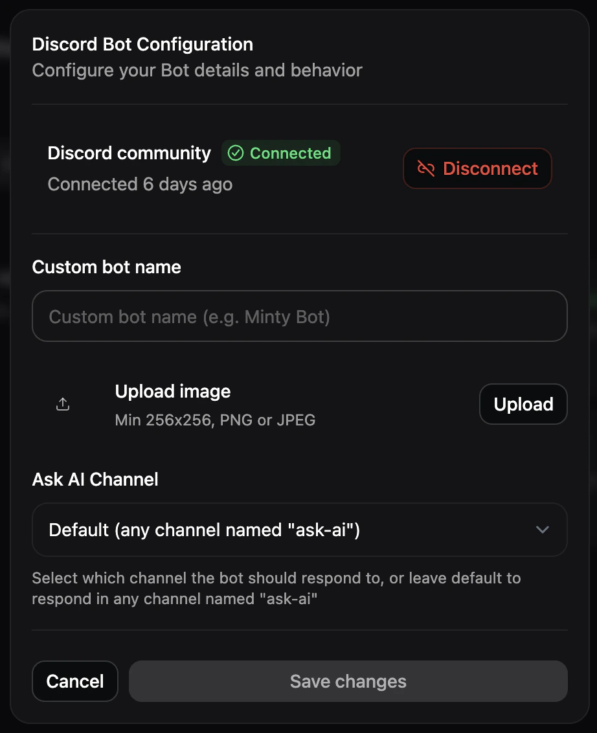The image size is (597, 733).
Task: Cancel the bot configuration edits
Action: tap(74, 681)
